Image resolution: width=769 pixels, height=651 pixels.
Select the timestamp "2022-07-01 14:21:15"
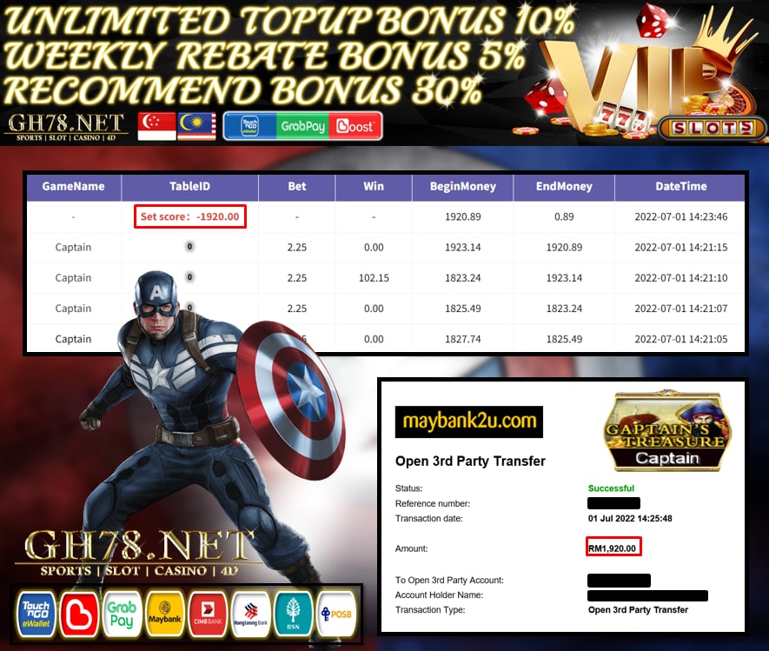pos(680,247)
